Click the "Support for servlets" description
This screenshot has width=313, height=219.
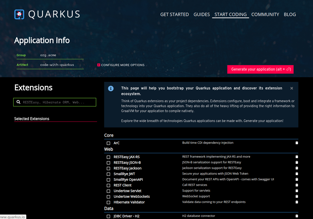(x=196, y=191)
